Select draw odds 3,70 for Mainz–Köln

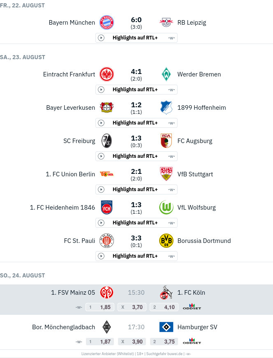(x=132, y=307)
